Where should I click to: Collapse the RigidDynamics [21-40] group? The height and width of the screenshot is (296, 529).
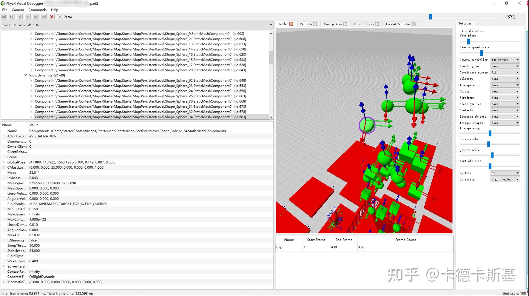coord(25,75)
